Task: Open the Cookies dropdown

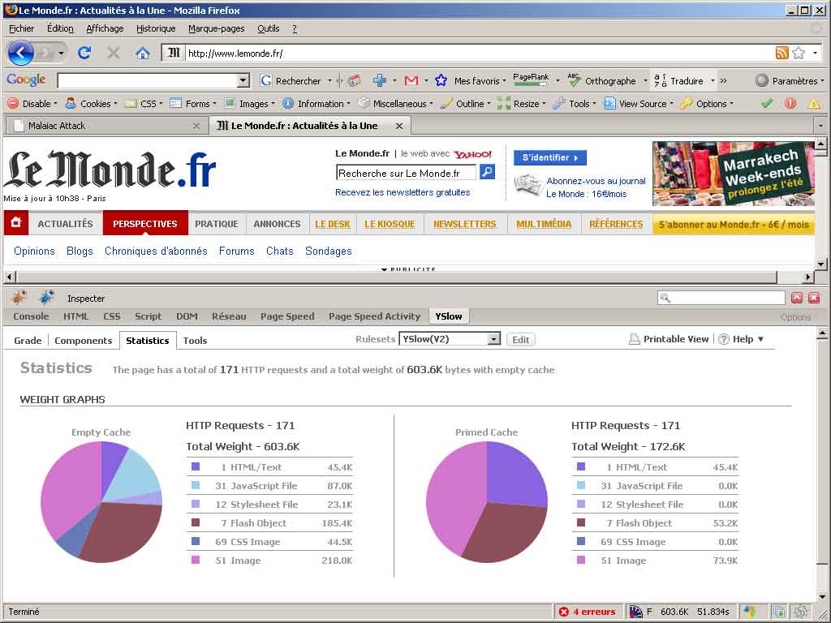Action: [91, 103]
